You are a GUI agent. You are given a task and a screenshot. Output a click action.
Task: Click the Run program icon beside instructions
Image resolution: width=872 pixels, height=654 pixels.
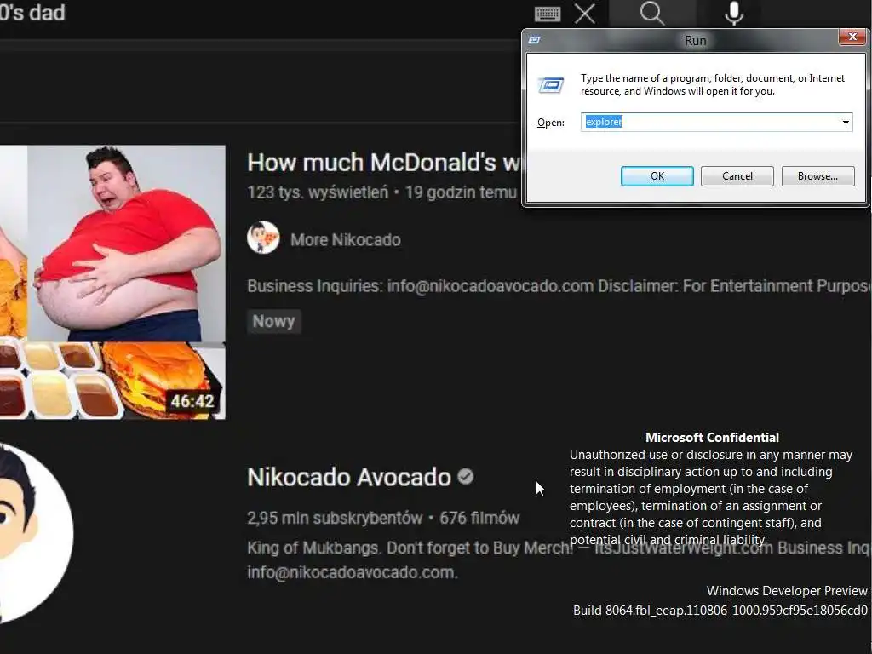coord(551,85)
